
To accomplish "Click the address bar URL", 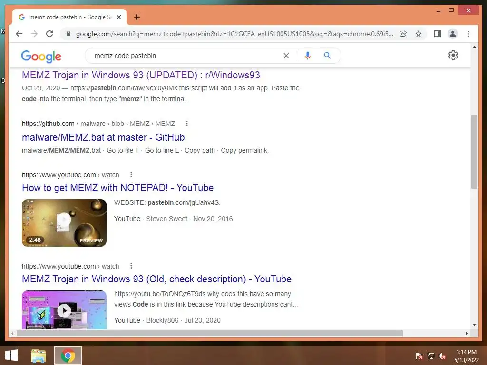I will click(x=234, y=34).
